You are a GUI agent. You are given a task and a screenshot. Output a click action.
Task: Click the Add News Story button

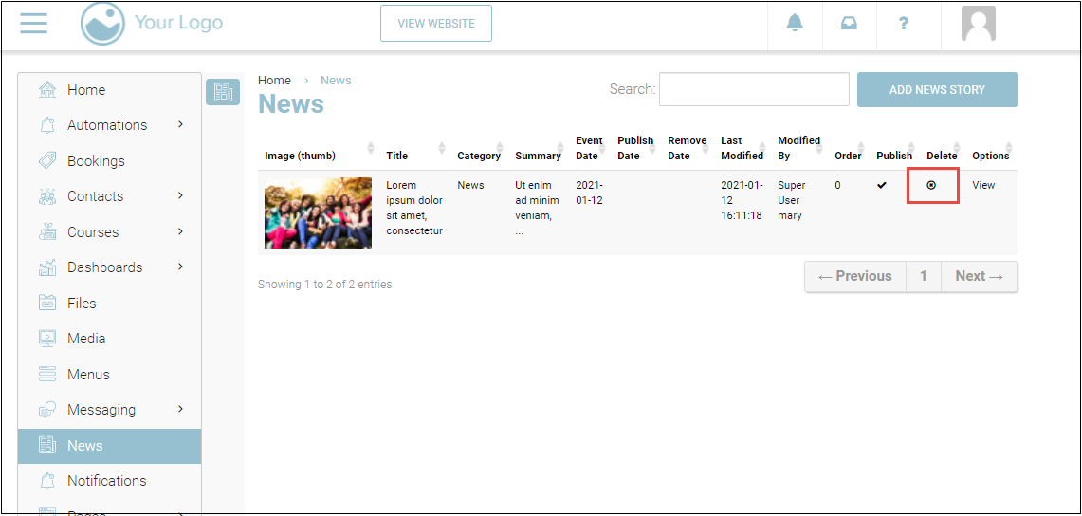pyautogui.click(x=937, y=90)
